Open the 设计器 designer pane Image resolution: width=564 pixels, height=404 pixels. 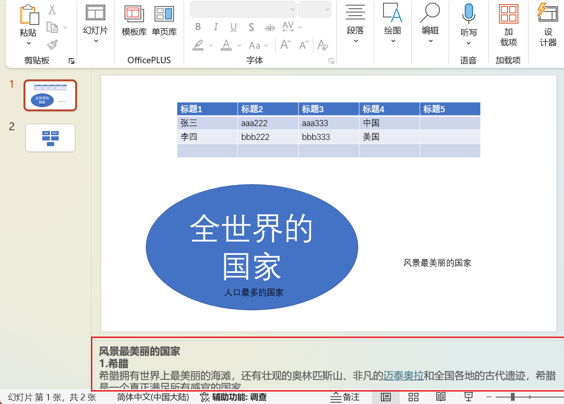point(548,23)
